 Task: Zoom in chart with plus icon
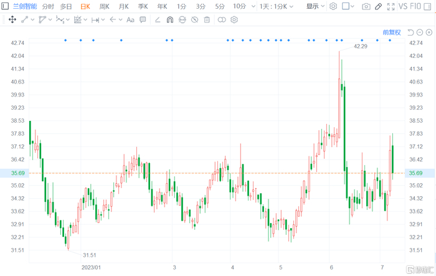pos(429,32)
